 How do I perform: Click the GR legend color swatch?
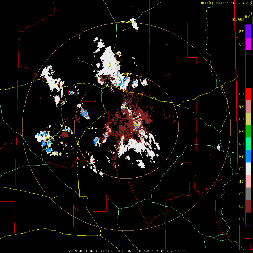(248, 107)
